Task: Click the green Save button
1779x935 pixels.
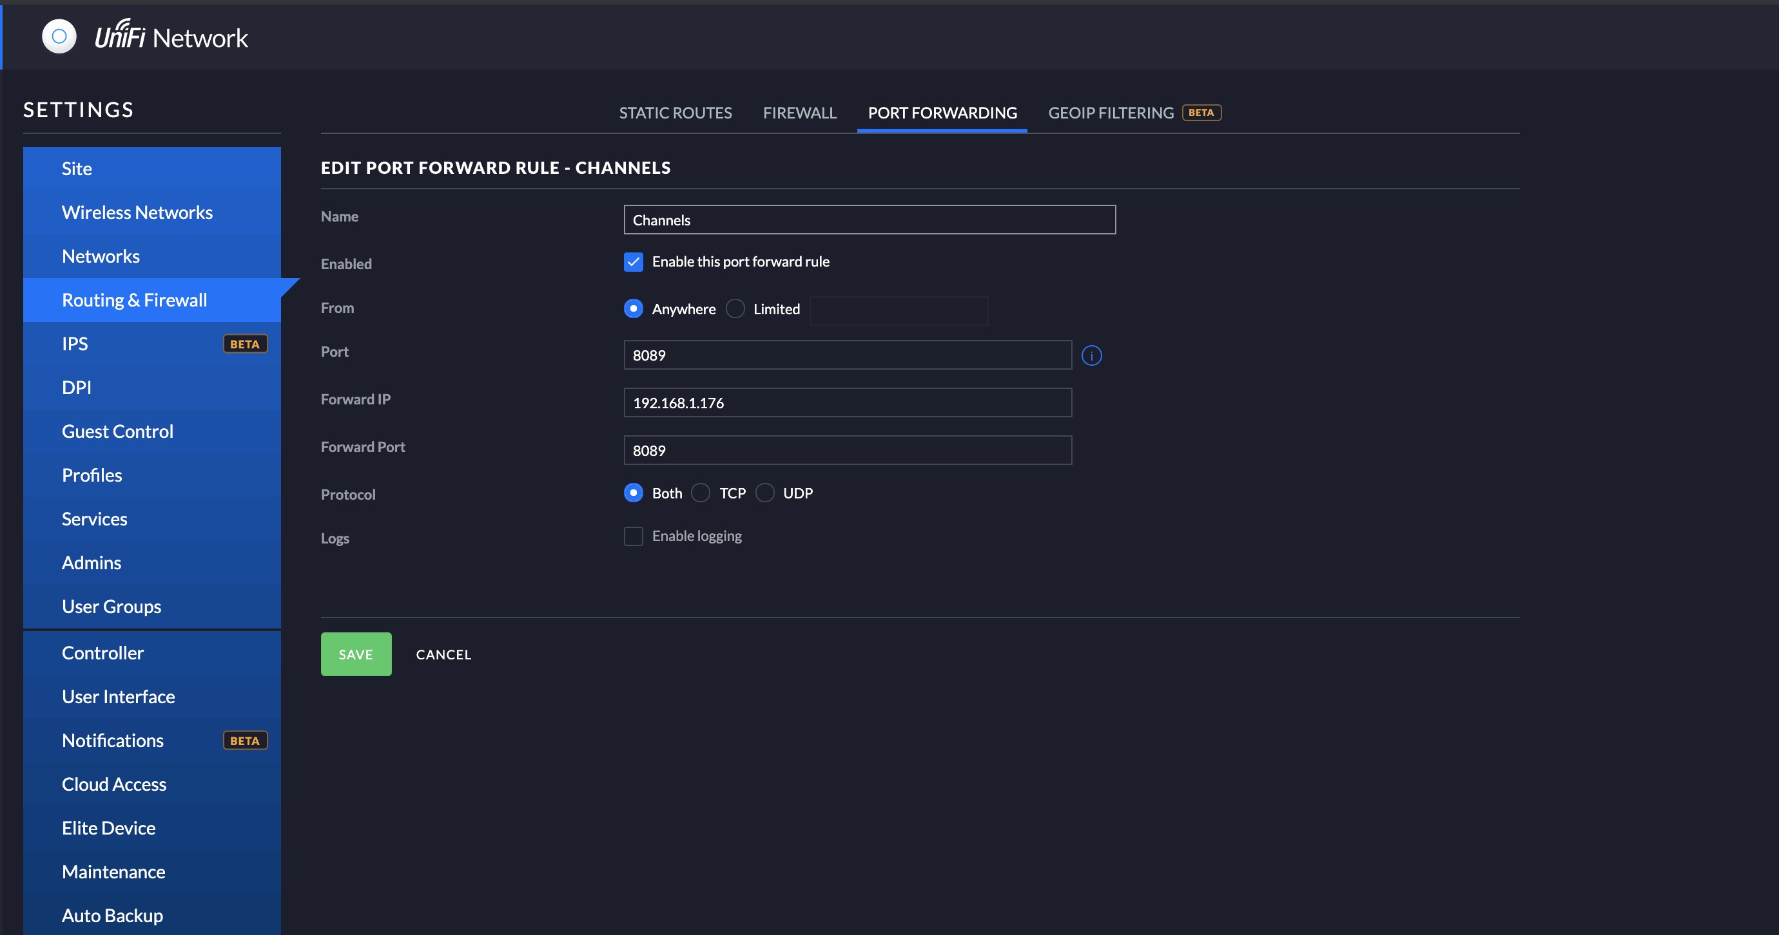Action: point(356,654)
